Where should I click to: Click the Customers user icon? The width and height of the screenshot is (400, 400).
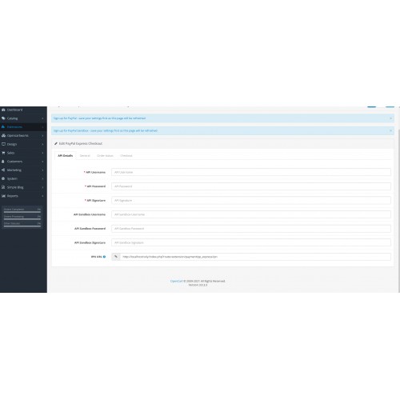tap(3, 162)
